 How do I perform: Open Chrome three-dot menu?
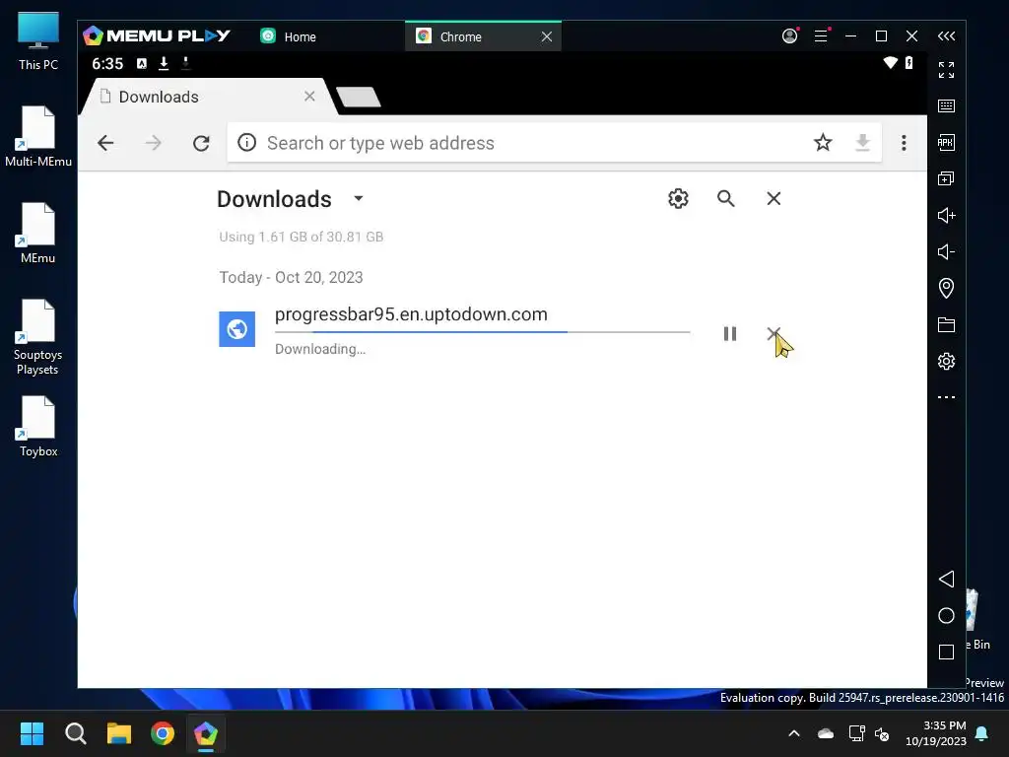pyautogui.click(x=904, y=143)
